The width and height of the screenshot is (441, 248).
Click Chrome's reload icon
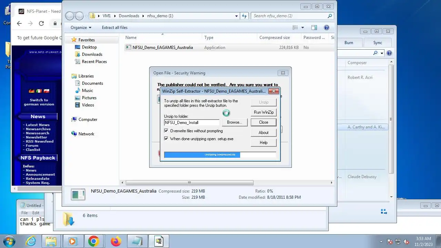pos(41,23)
